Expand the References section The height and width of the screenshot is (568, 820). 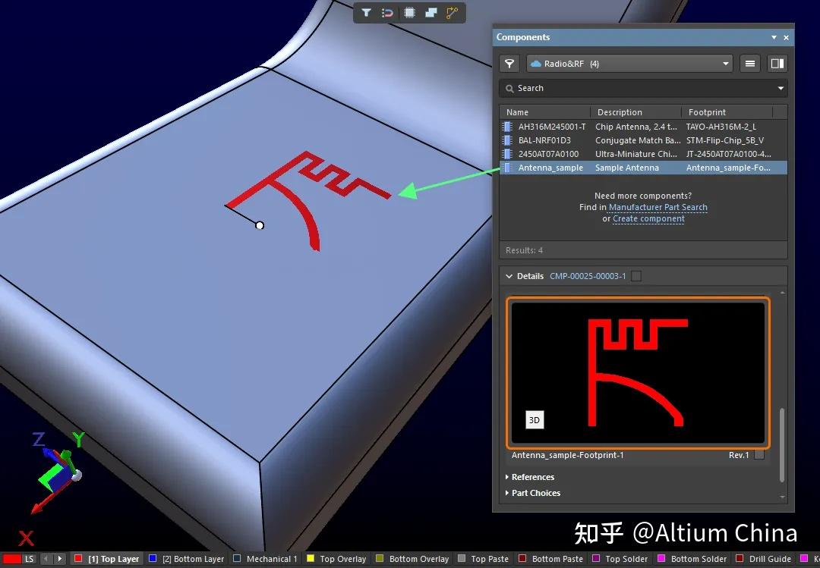point(530,477)
